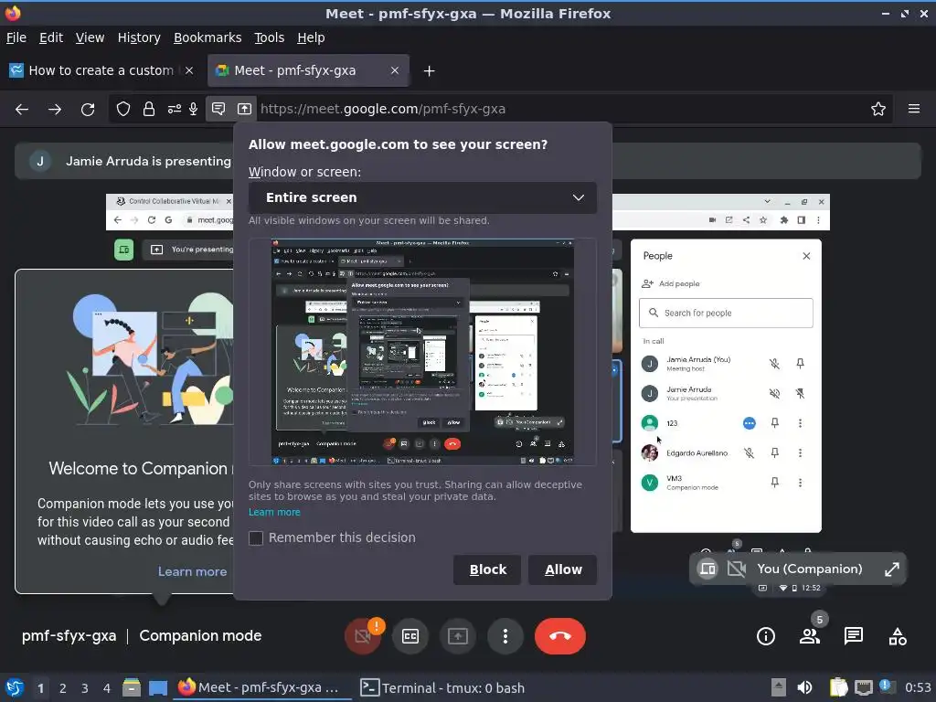Open the Bookmarks menu
The height and width of the screenshot is (702, 936).
(207, 37)
